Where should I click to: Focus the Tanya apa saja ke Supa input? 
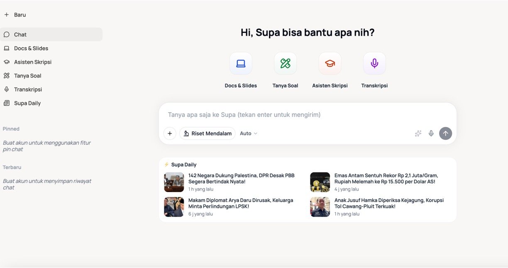pos(307,115)
